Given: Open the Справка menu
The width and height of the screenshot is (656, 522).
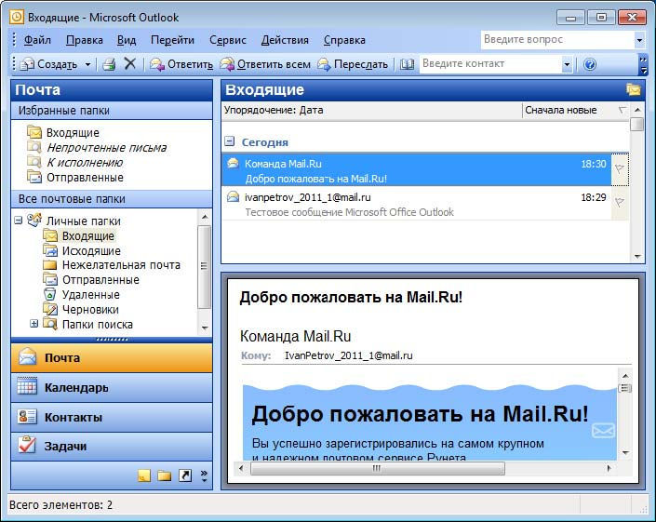Looking at the screenshot, I should pos(344,40).
